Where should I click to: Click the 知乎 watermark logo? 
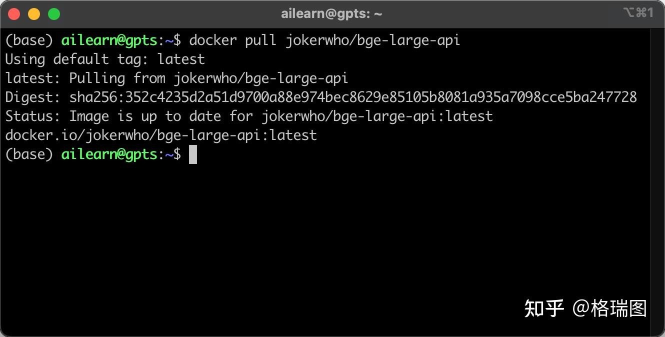[x=544, y=308]
